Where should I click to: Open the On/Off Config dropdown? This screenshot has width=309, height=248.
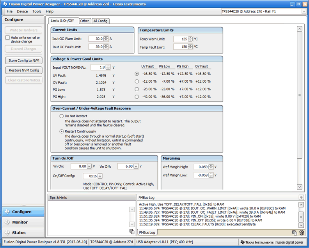click(100, 176)
